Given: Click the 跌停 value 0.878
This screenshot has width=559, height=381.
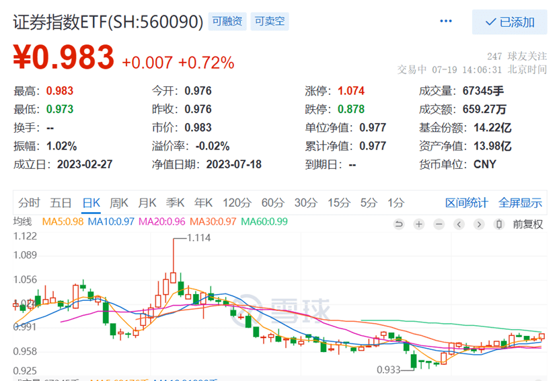Looking at the screenshot, I should (351, 109).
